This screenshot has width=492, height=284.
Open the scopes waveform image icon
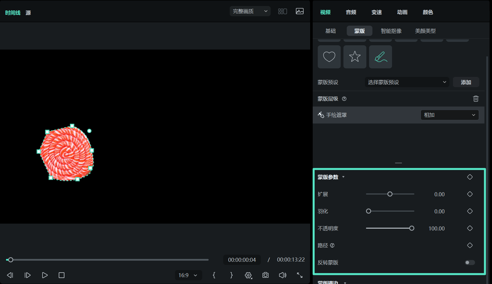[300, 11]
